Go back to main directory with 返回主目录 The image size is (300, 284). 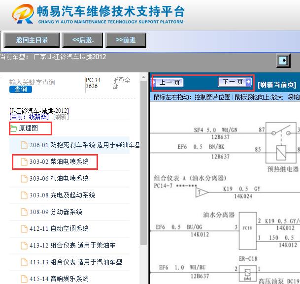pos(32,40)
